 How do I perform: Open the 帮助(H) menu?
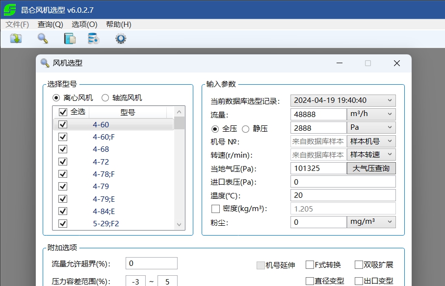[118, 24]
